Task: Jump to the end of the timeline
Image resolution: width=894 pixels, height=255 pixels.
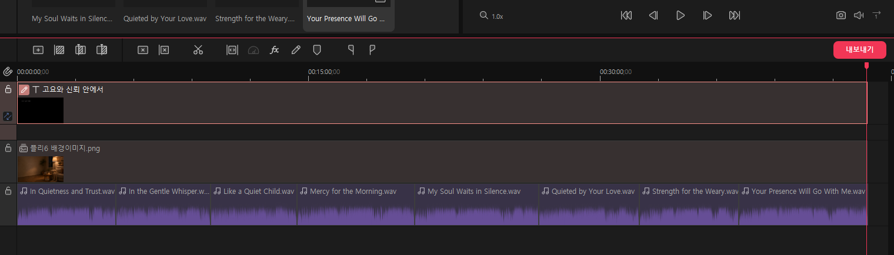Action: pos(735,15)
